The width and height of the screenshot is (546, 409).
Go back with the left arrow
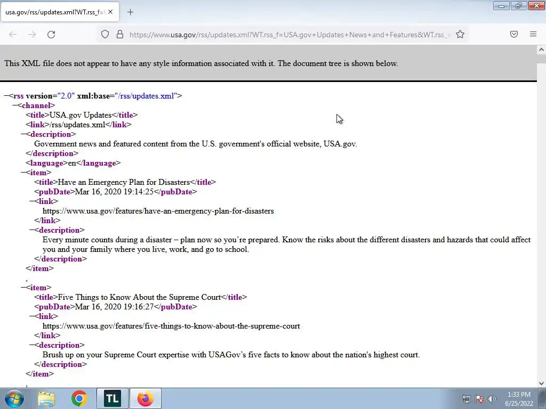click(13, 35)
